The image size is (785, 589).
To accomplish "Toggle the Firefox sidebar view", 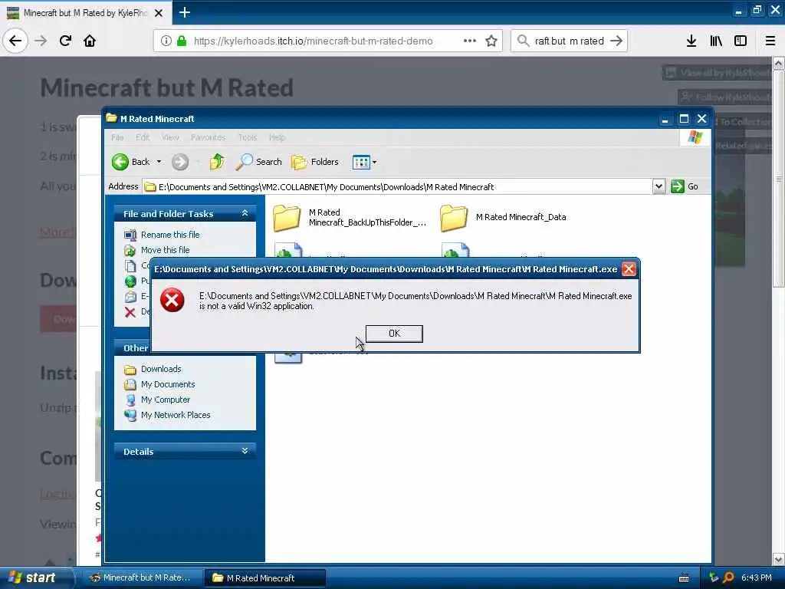I will pyautogui.click(x=741, y=41).
